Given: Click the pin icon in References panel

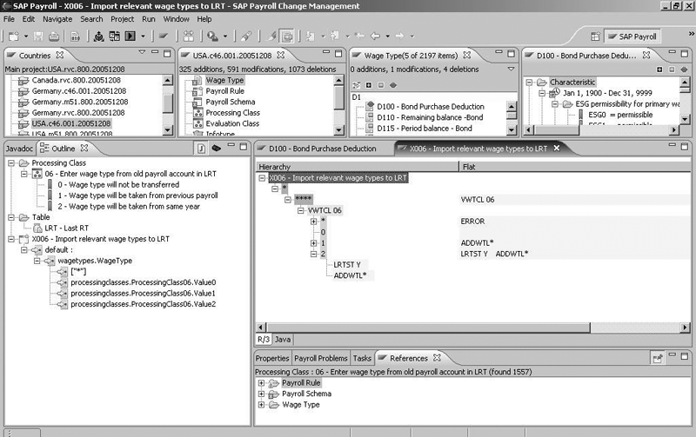Looking at the screenshot, I should [657, 358].
